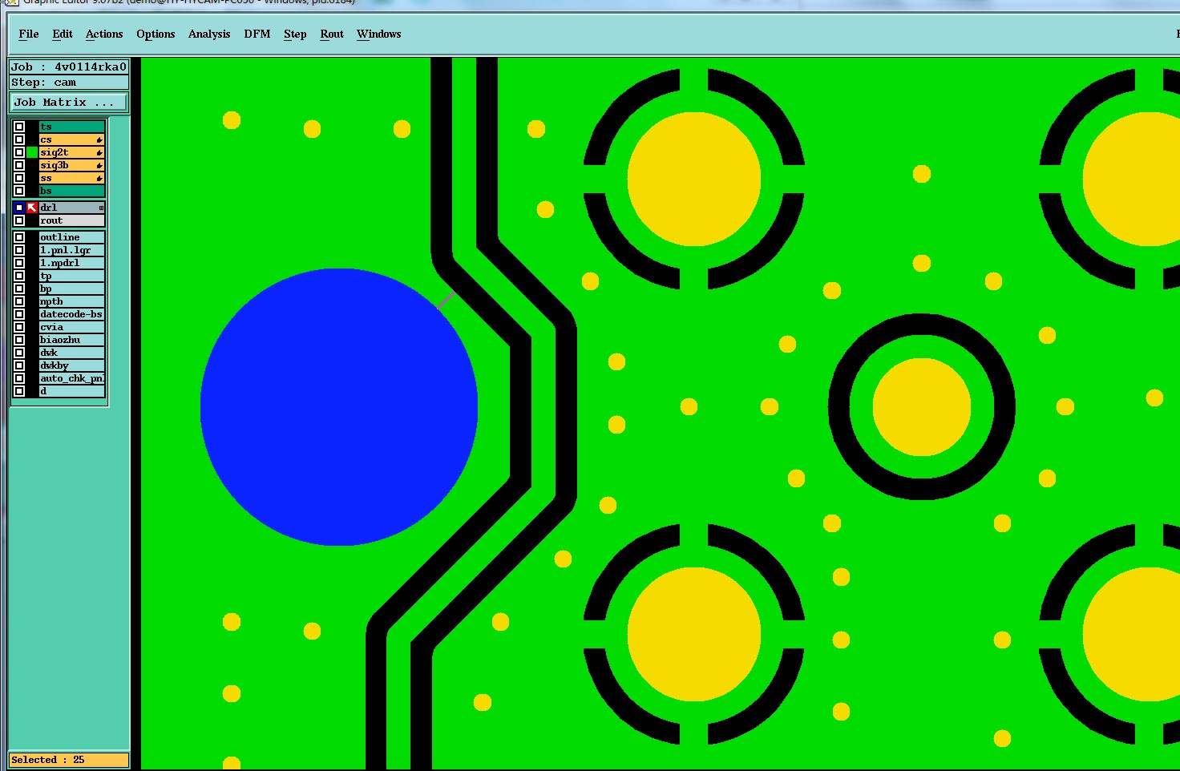Click the small icon at right of sig3b layer
This screenshot has height=771, width=1180.
[x=99, y=165]
